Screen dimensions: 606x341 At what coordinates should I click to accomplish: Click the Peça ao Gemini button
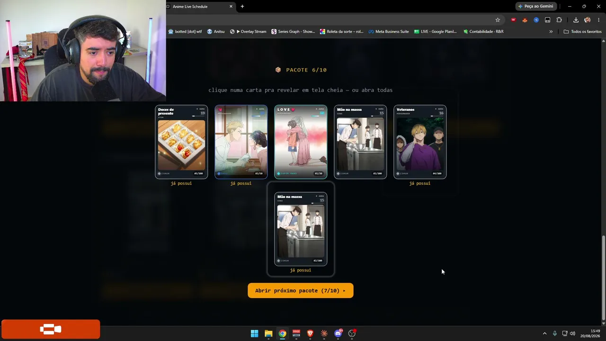(x=535, y=6)
